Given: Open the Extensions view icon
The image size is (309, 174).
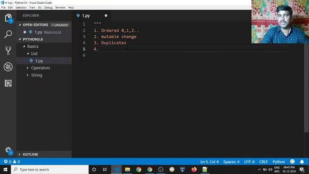Looking at the screenshot, I should tap(8, 83).
